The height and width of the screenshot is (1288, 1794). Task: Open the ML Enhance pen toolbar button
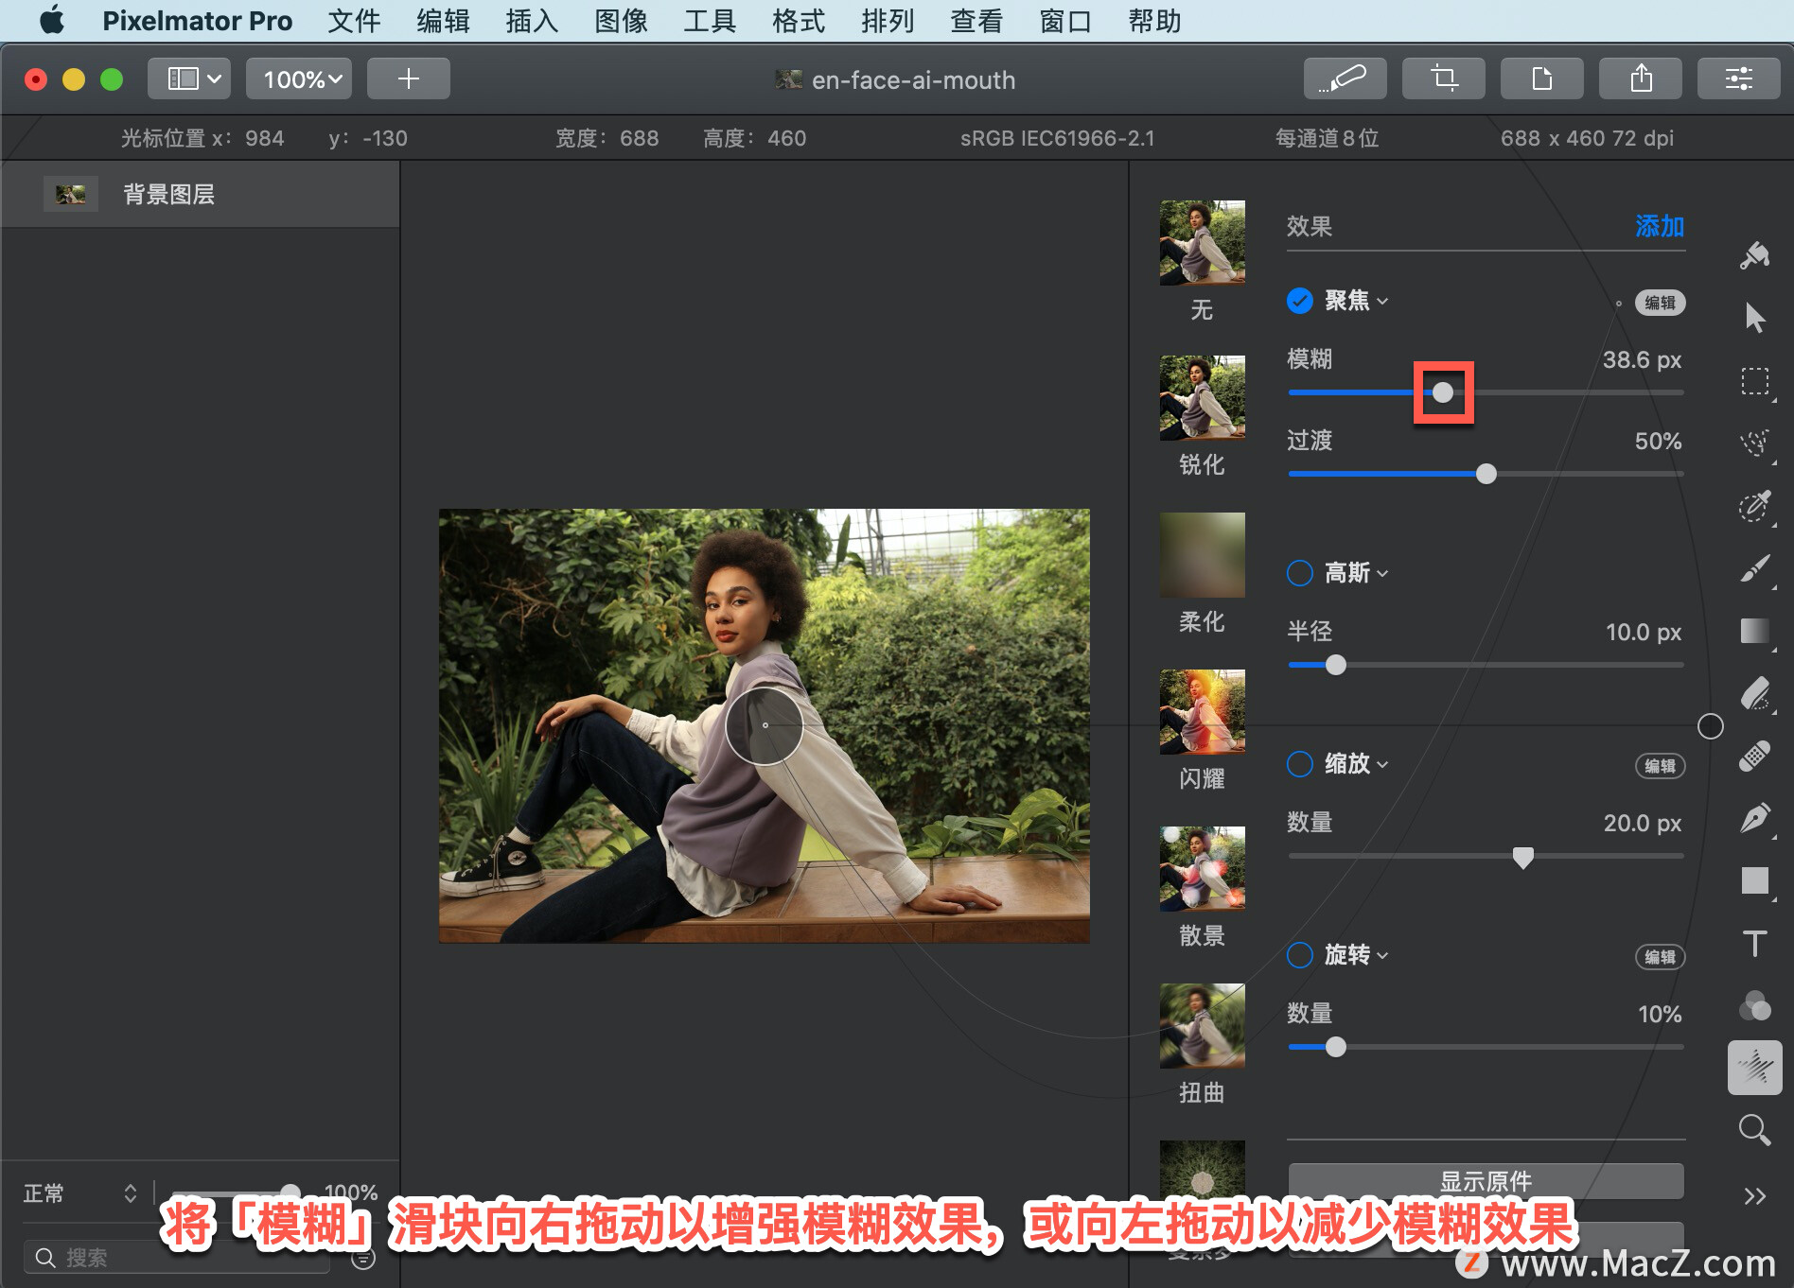[x=1345, y=78]
